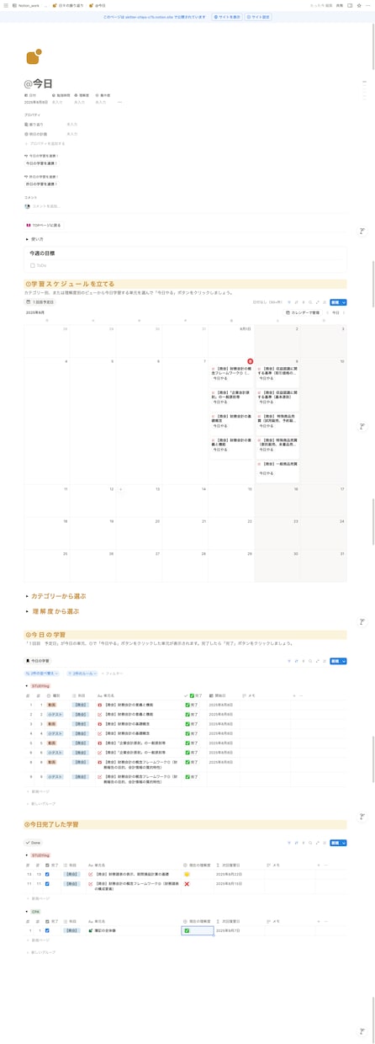Click the empty 振り返り property value
Image resolution: width=375 pixels, height=1044 pixels.
point(72,125)
